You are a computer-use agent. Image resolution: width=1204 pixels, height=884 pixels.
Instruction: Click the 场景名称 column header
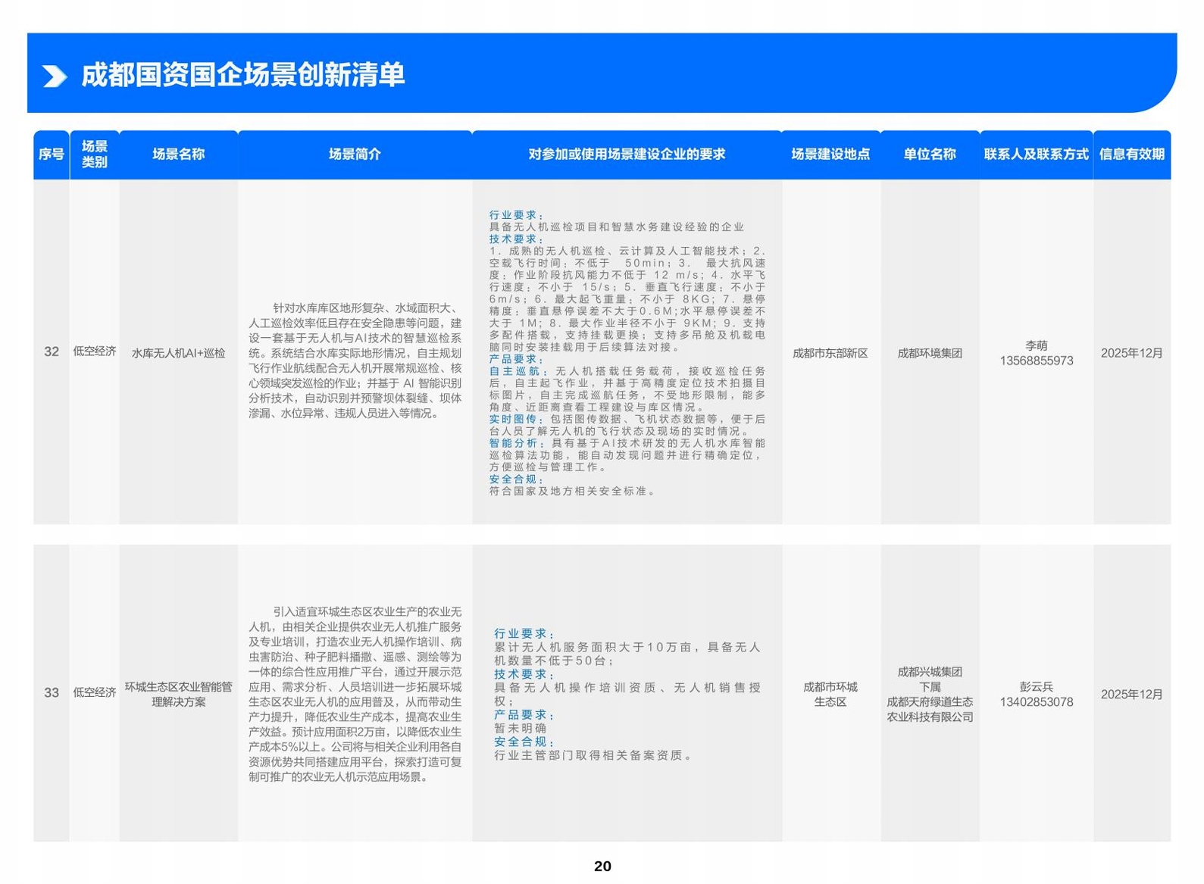coord(179,155)
